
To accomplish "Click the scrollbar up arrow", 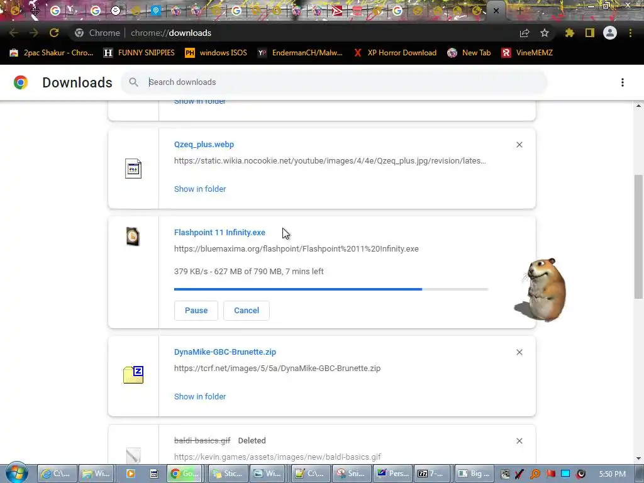I will 638,106.
